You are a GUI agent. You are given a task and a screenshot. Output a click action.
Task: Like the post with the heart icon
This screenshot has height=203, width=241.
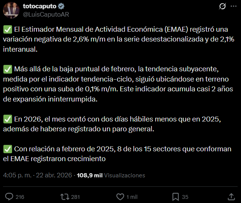(120, 197)
